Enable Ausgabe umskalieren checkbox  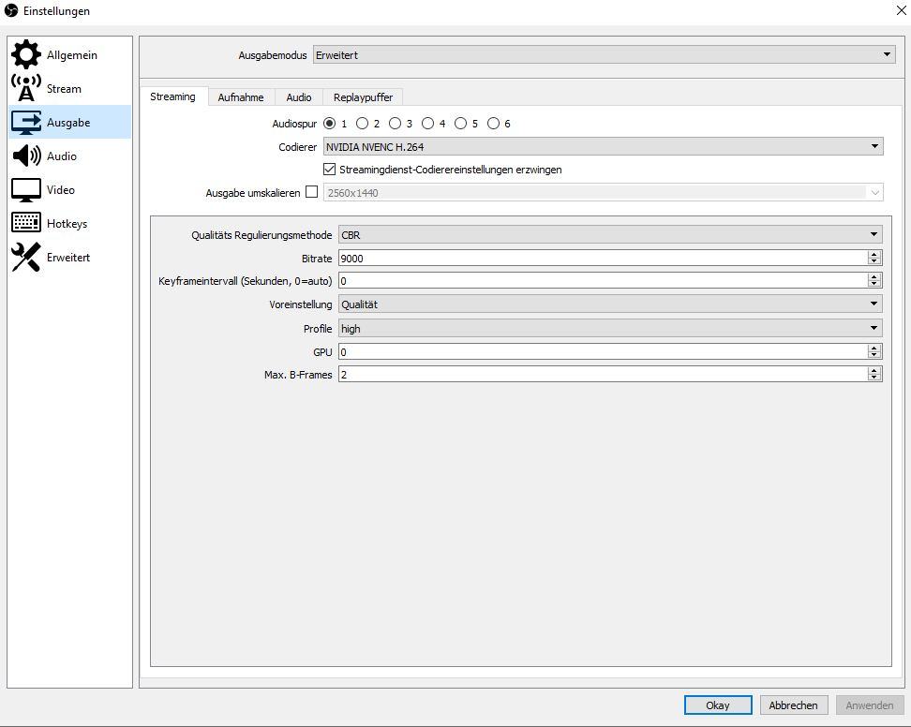[x=311, y=192]
